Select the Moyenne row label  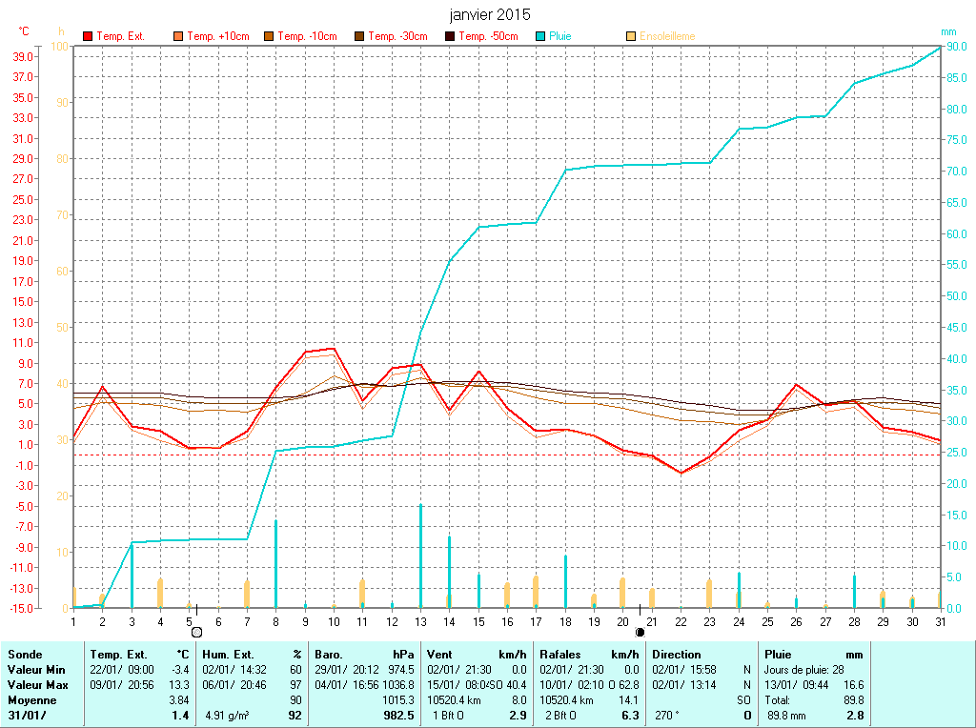(x=31, y=700)
